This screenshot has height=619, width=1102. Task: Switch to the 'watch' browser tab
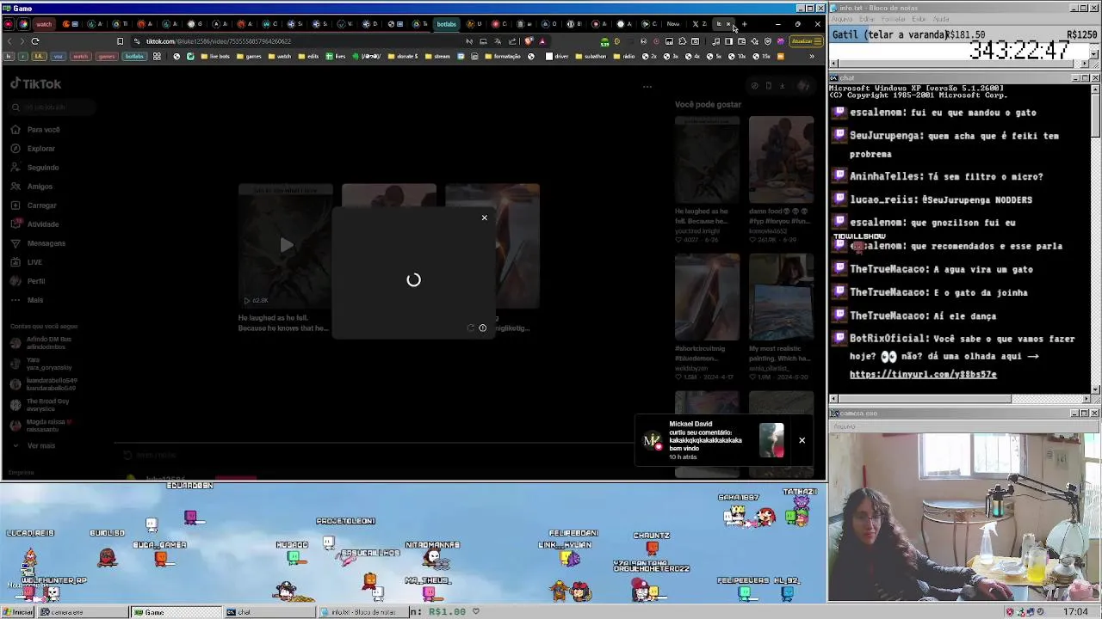(x=43, y=24)
